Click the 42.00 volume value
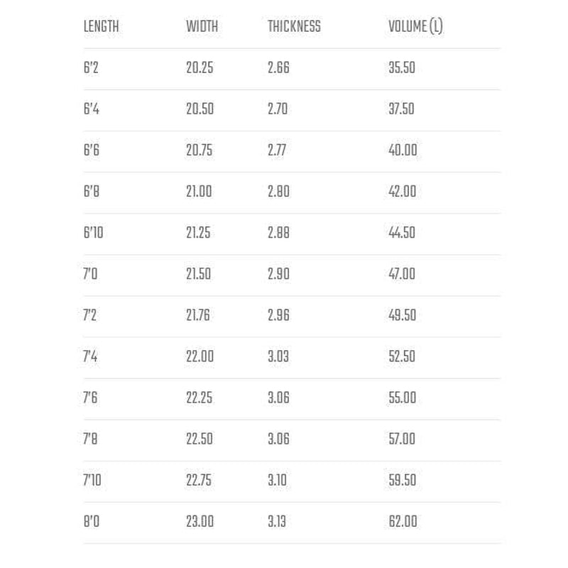 (x=402, y=192)
